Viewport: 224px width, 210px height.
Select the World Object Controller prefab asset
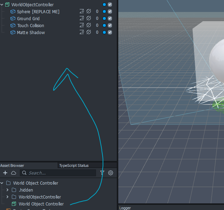point(41,204)
